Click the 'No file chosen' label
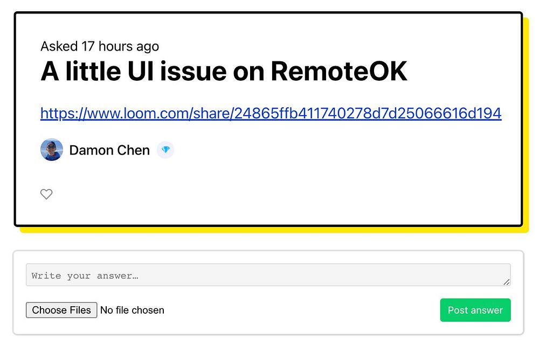Image resolution: width=539 pixels, height=359 pixels. tap(132, 310)
